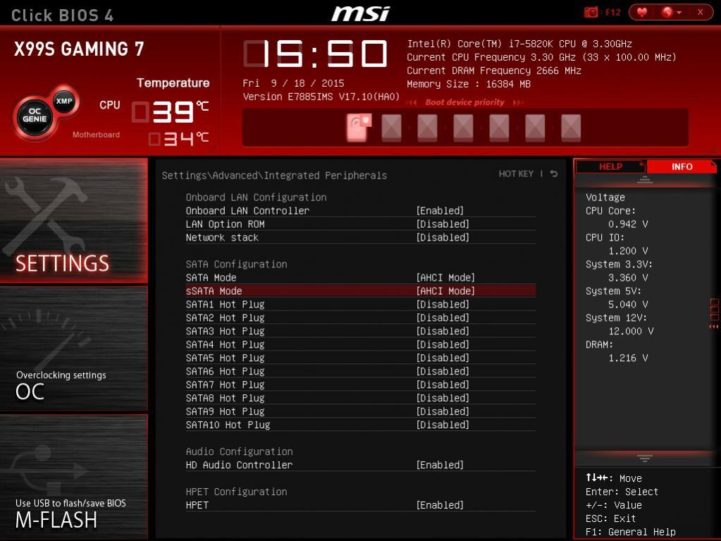The height and width of the screenshot is (541, 721).
Task: Select the fourth boot device priority slot
Action: [463, 127]
